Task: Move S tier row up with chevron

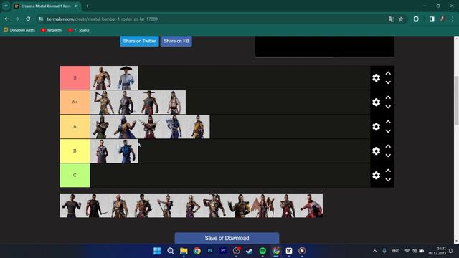Action: [388, 73]
